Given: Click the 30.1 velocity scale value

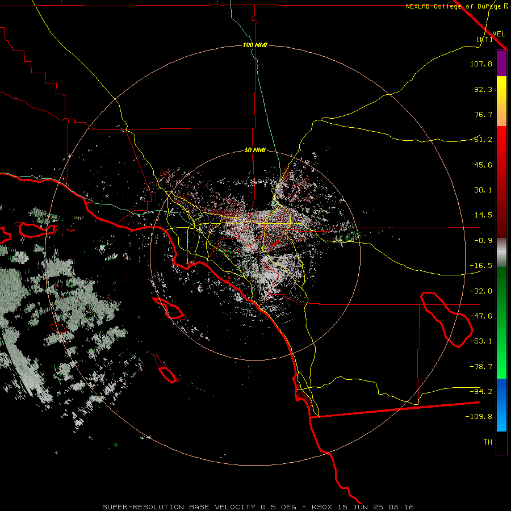Looking at the screenshot, I should coord(483,190).
